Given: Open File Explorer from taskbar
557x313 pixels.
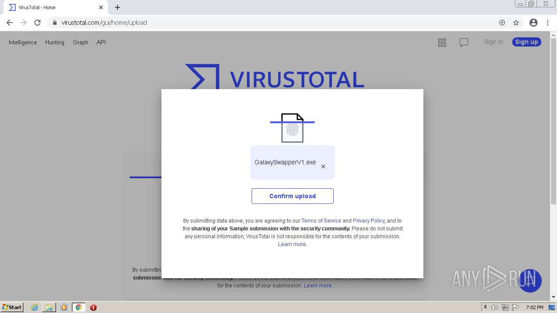Looking at the screenshot, I should pyautogui.click(x=49, y=307).
